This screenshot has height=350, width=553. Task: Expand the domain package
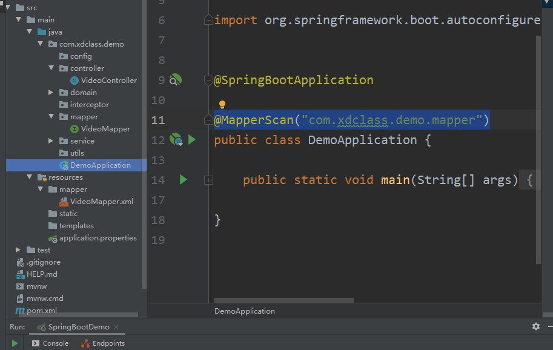coord(51,92)
